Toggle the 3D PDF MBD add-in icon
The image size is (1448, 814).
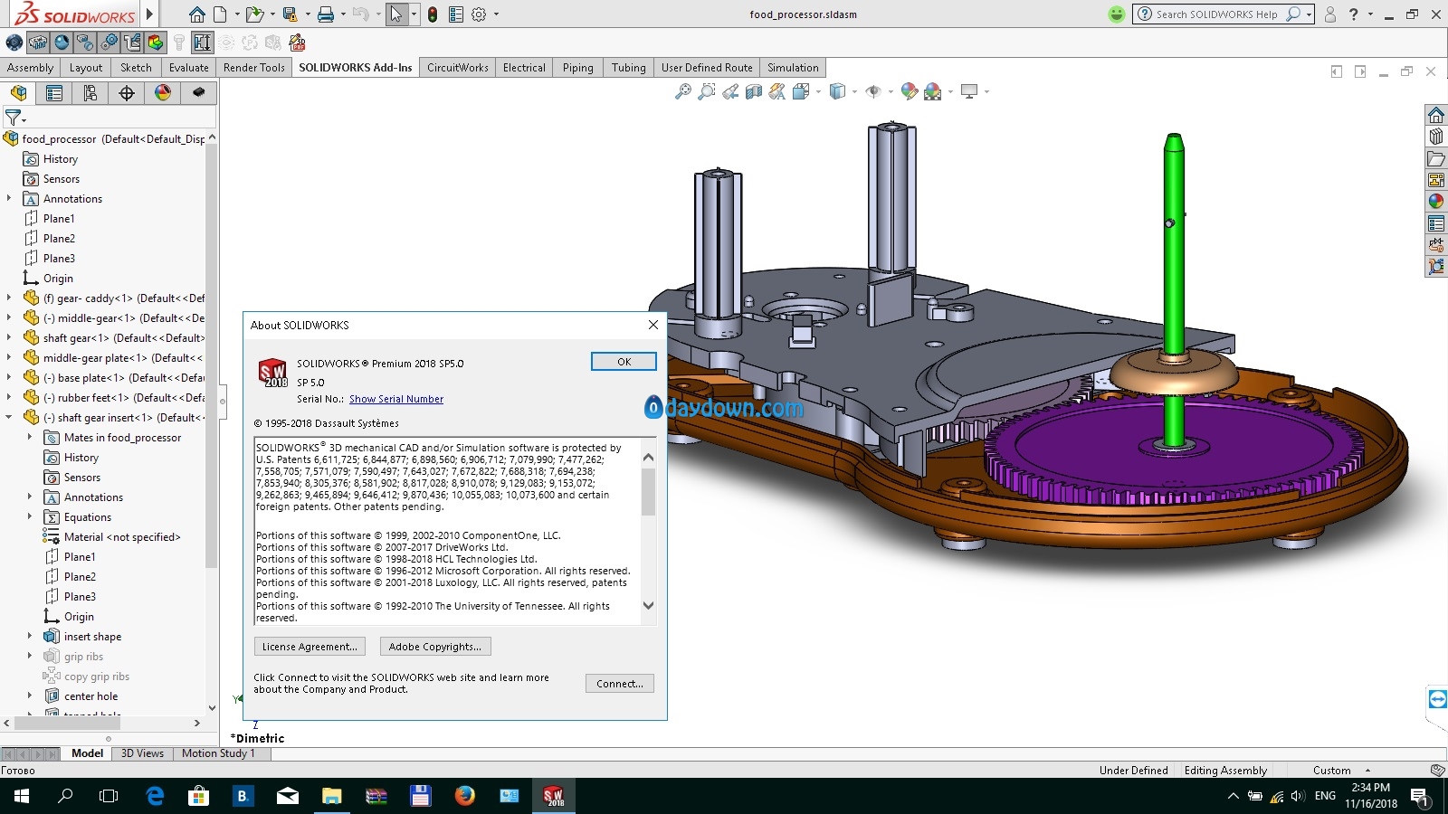(x=297, y=43)
